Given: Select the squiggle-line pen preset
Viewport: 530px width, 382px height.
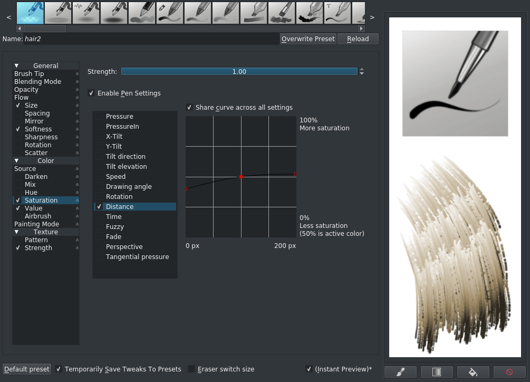Looking at the screenshot, I should 86,13.
